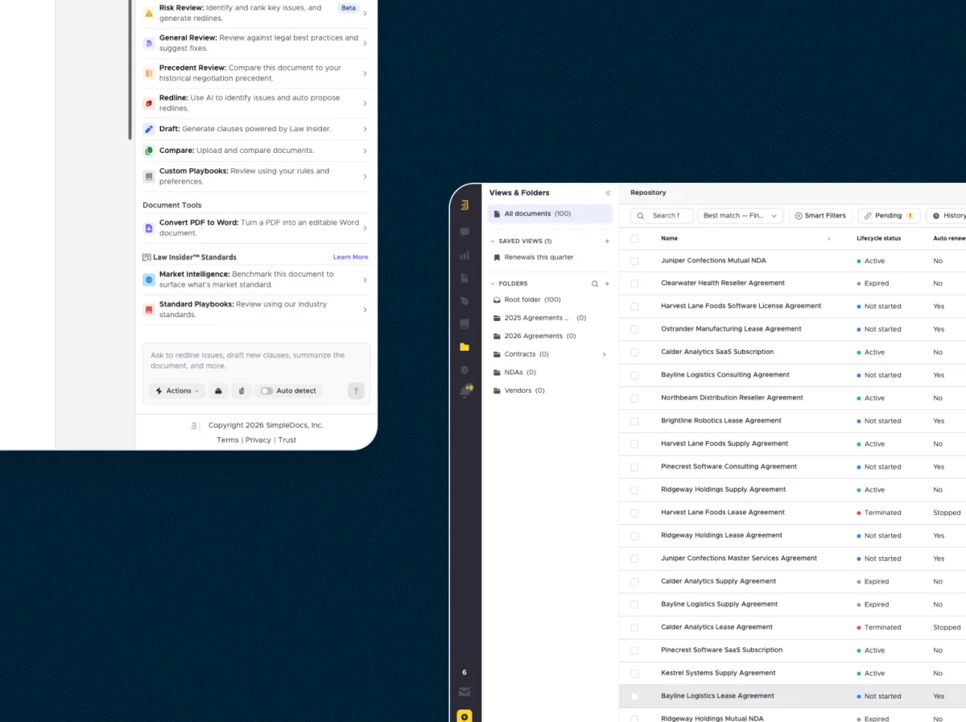Expand the Custom Playbooks chevron
The width and height of the screenshot is (966, 722).
coord(365,177)
